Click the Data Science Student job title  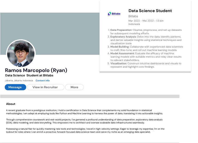(150, 11)
